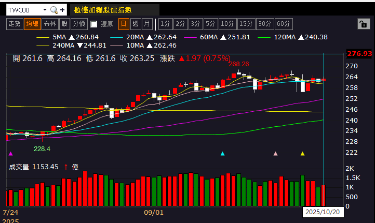The image size is (375, 223).
Task: Toggle the chart lock icon
Action: [x=364, y=24]
